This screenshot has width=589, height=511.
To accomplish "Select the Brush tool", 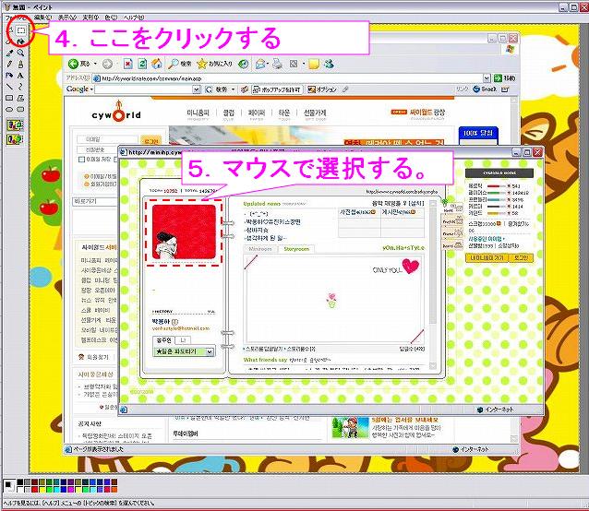I will (20, 65).
